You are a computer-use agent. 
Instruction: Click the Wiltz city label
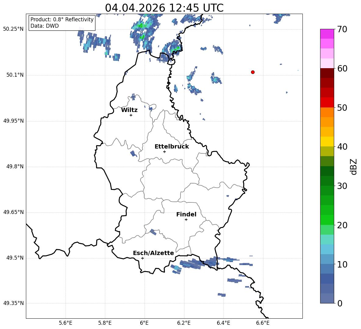(129, 110)
